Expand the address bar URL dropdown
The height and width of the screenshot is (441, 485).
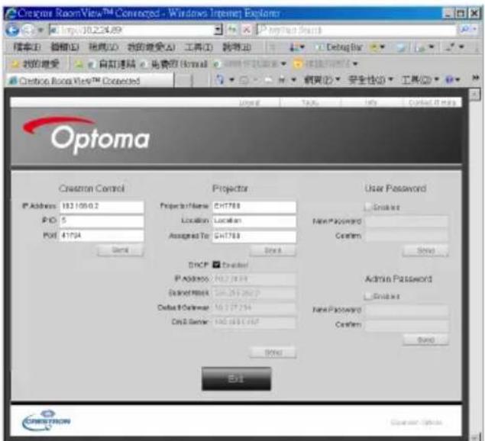218,30
